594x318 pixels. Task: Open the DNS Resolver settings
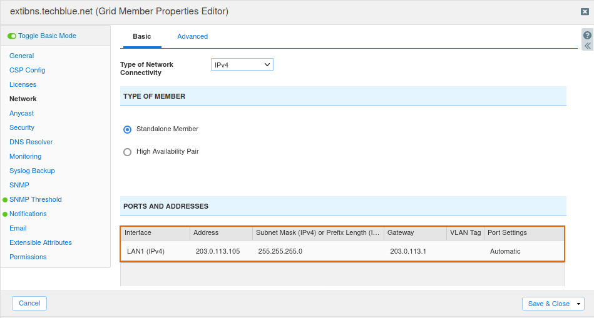click(31, 142)
